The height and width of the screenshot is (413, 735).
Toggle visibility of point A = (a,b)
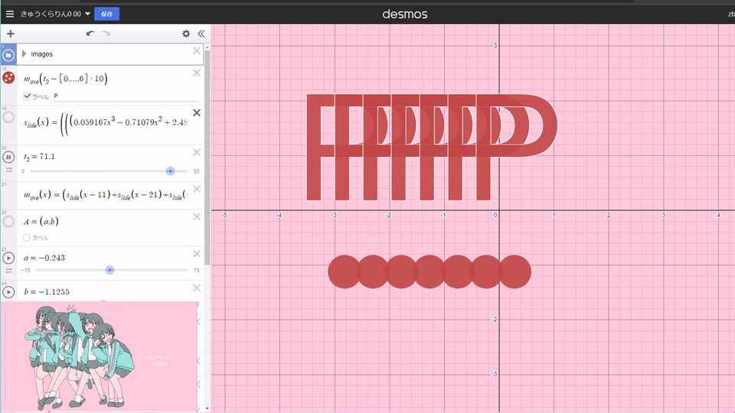coord(8,222)
